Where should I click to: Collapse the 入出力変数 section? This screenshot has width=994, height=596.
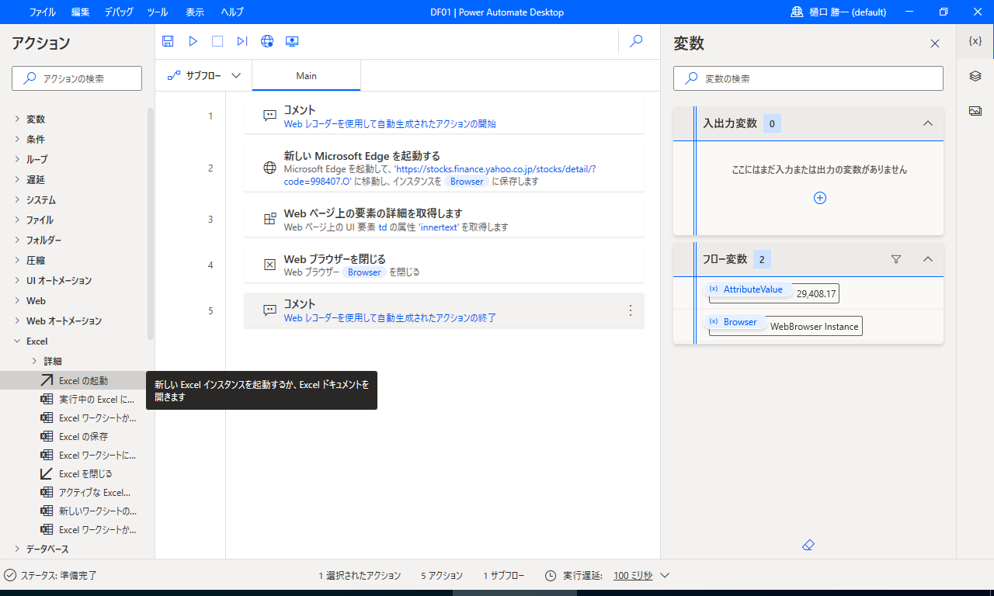click(x=927, y=123)
